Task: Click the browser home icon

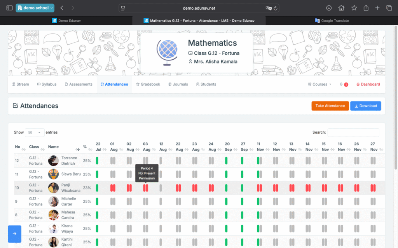Action: coord(341,8)
